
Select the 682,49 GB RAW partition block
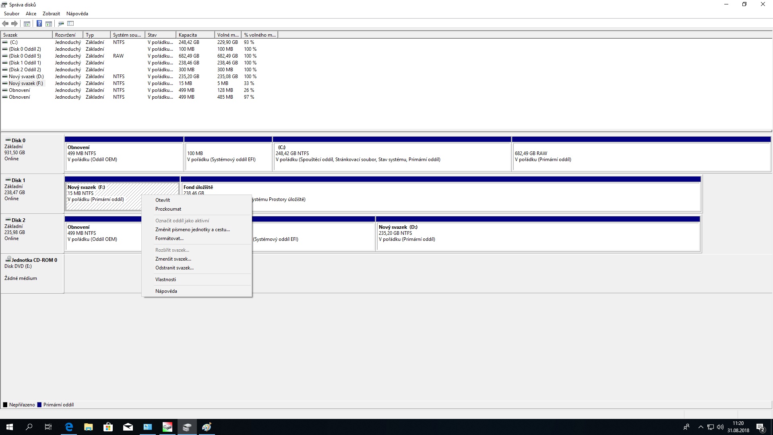641,156
